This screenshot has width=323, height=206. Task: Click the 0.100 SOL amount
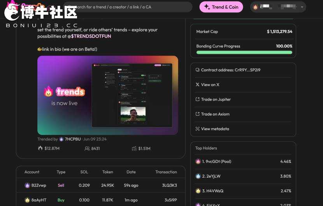pyautogui.click(x=84, y=200)
